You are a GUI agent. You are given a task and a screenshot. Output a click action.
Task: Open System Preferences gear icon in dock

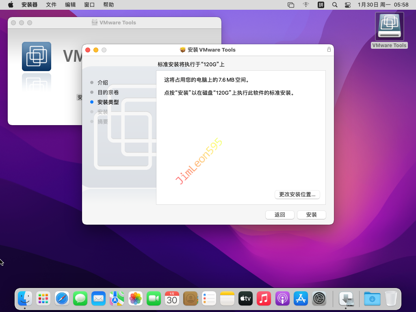click(x=319, y=299)
